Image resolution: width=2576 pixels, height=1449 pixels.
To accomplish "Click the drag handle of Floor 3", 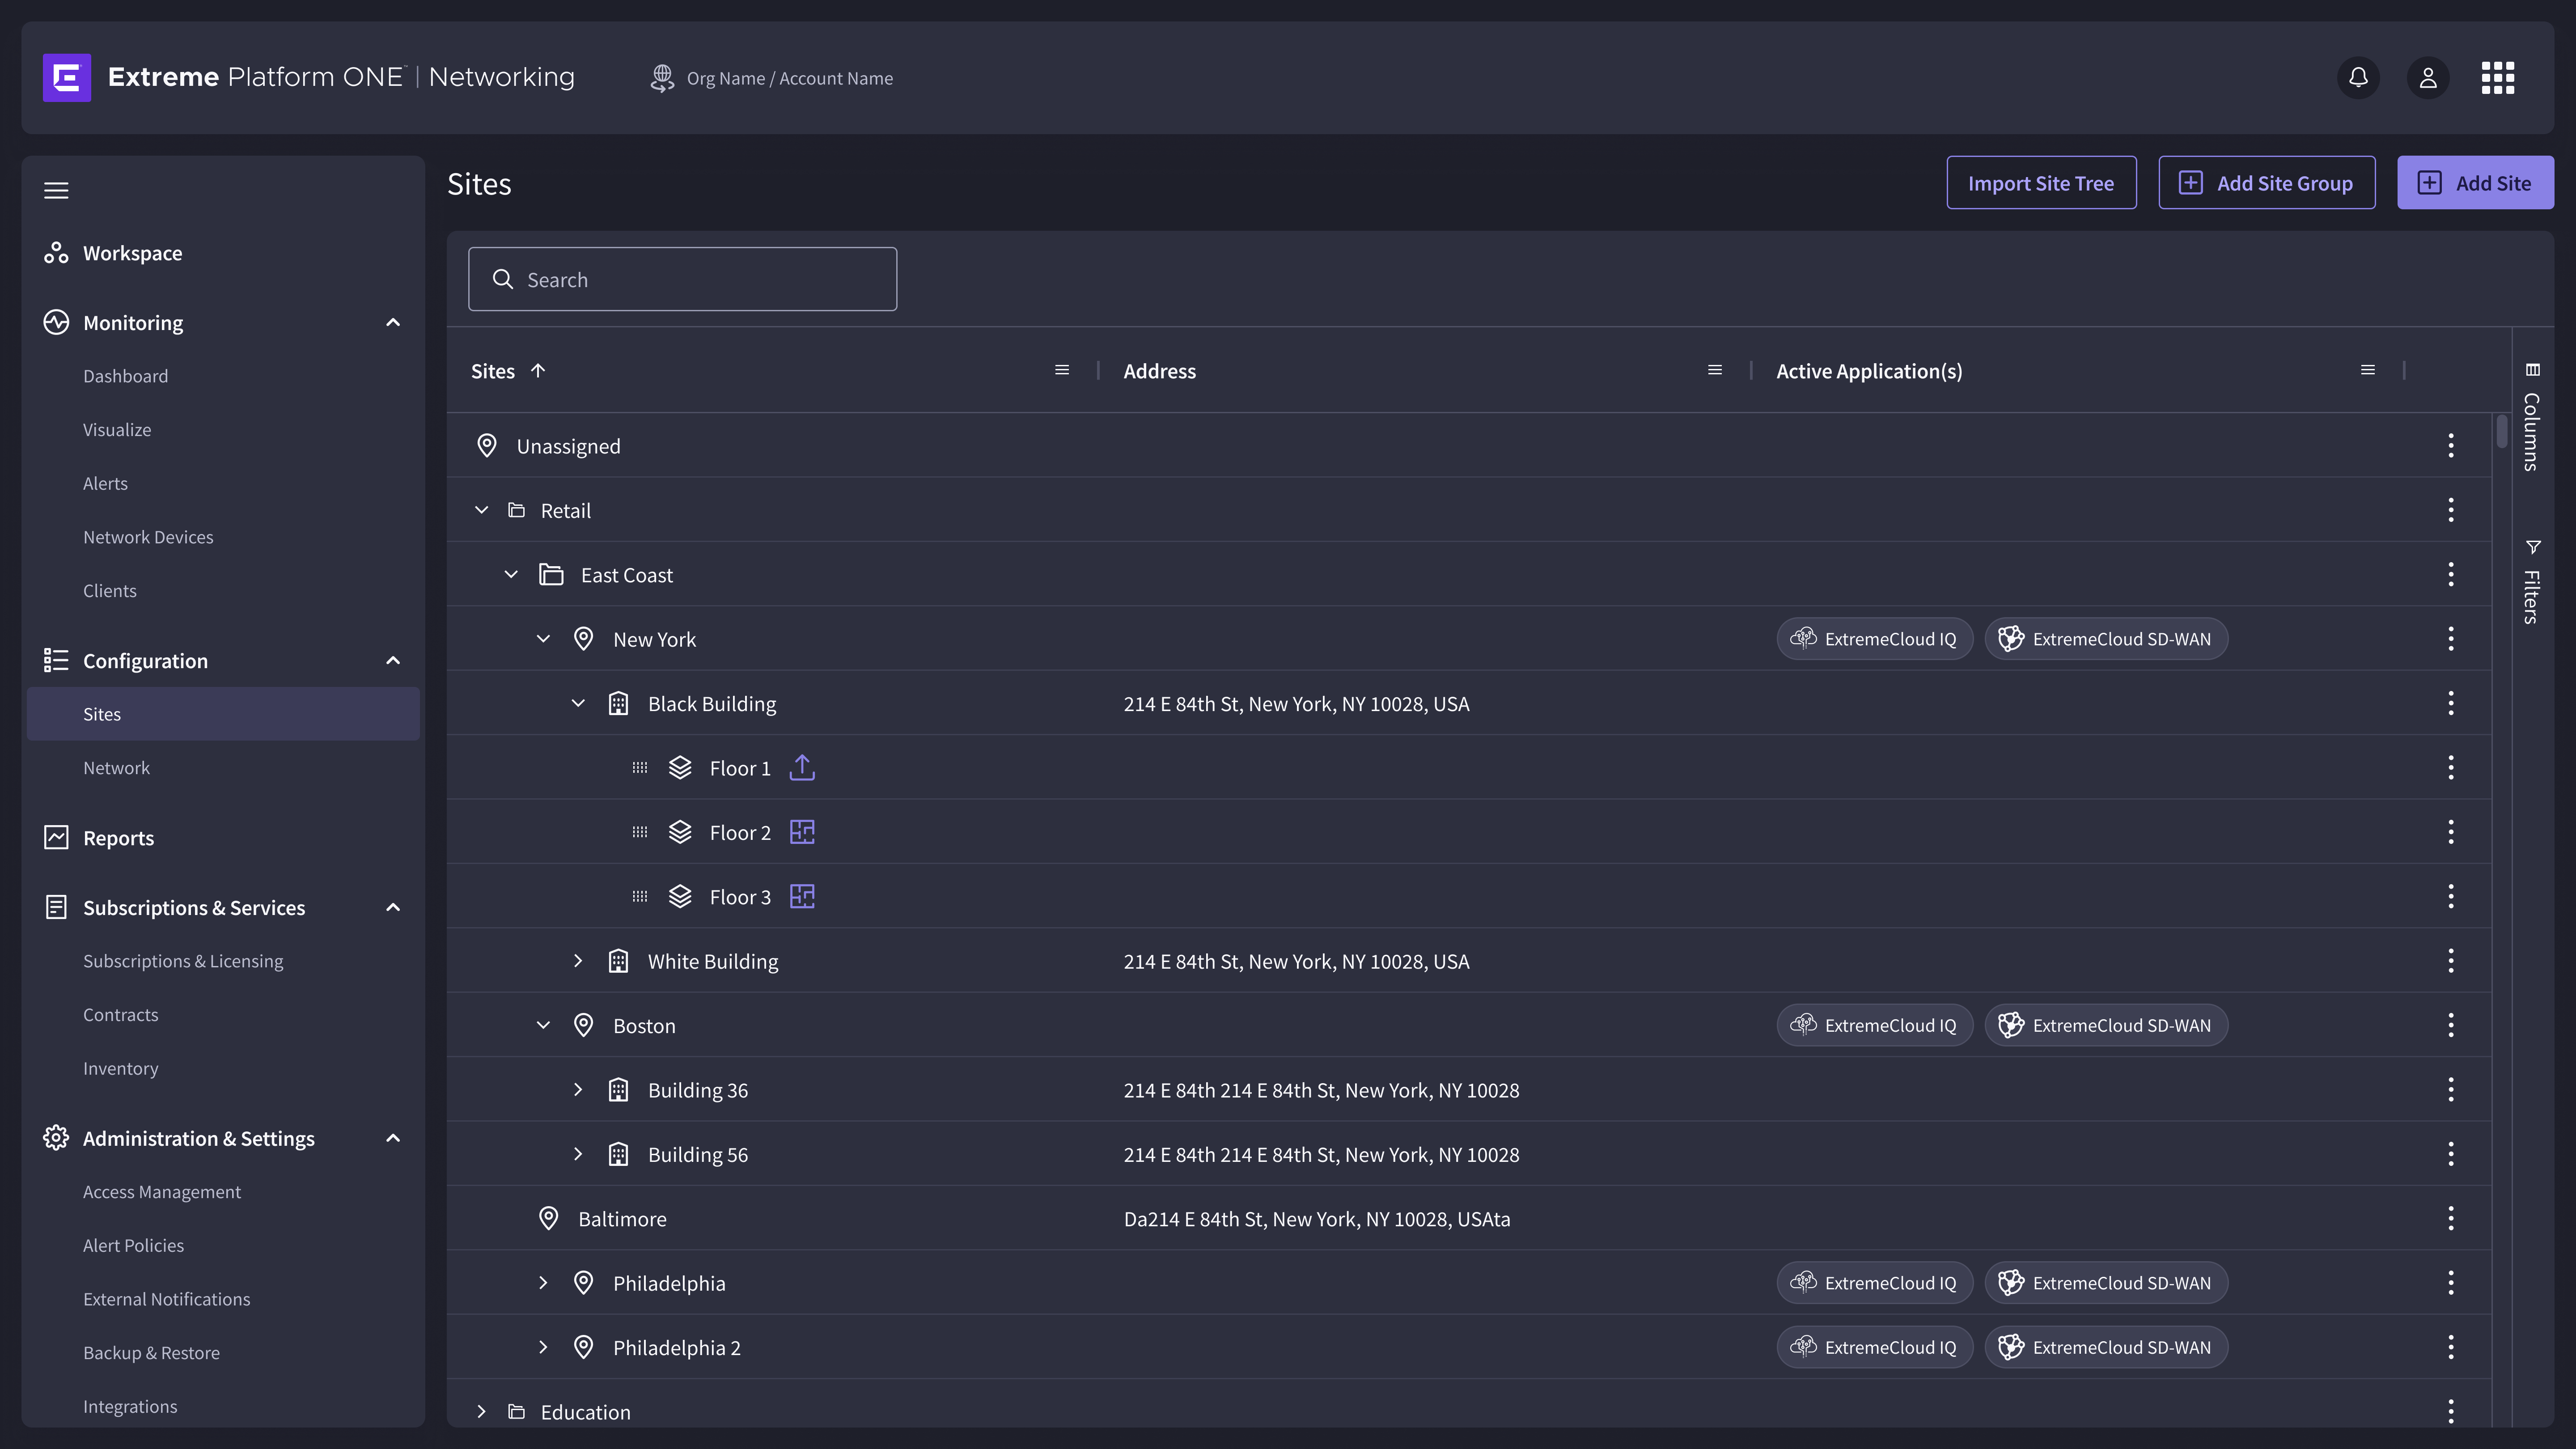I will click(x=640, y=897).
